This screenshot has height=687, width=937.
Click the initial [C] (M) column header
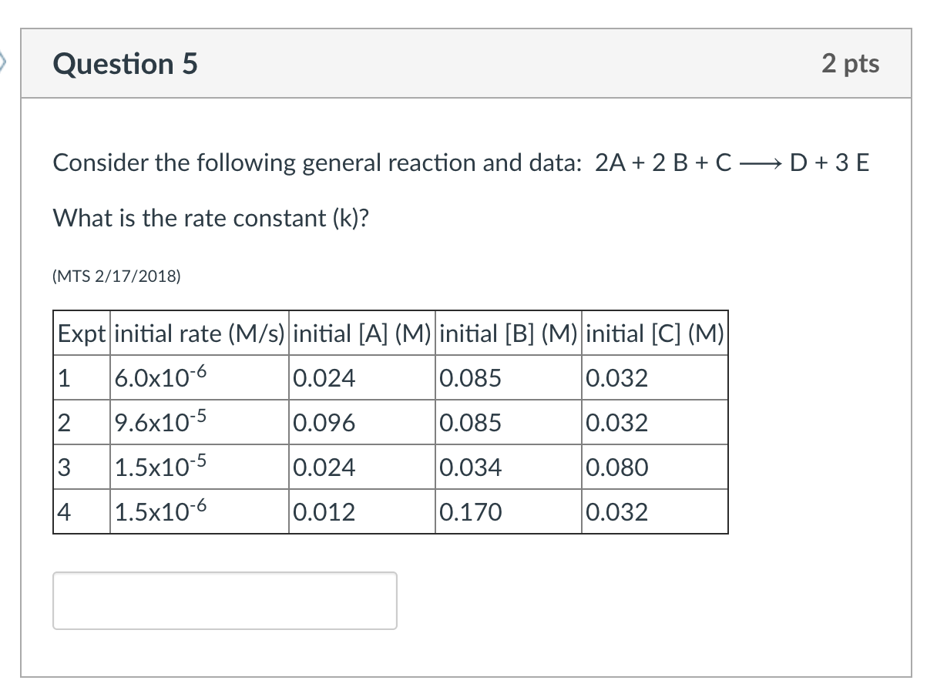(653, 333)
